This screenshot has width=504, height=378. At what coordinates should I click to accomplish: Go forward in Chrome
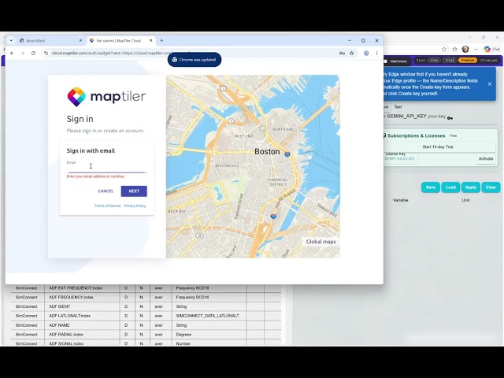[23, 53]
